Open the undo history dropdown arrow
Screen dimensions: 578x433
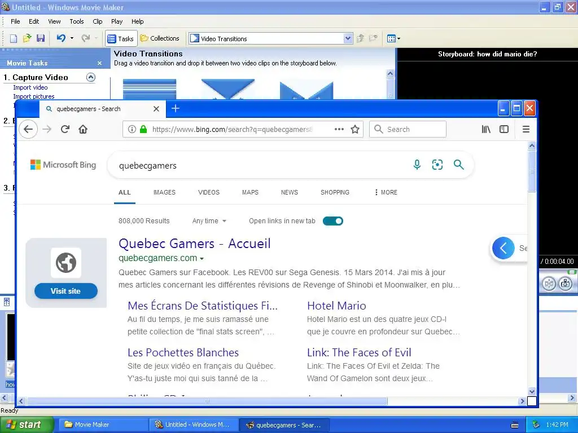pyautogui.click(x=72, y=38)
